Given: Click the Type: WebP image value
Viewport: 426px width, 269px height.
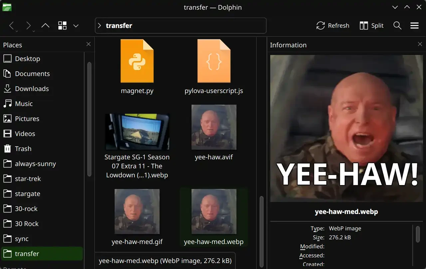Looking at the screenshot, I should [345, 228].
